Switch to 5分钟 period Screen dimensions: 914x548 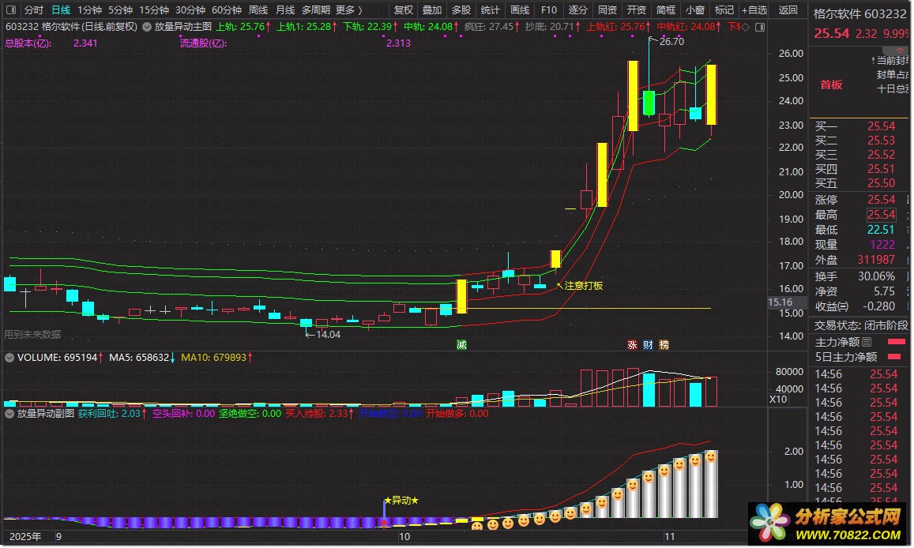tap(121, 10)
